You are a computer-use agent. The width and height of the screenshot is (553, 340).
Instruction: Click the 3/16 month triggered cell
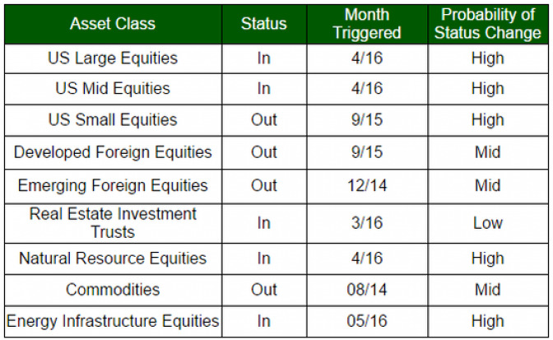click(x=367, y=223)
